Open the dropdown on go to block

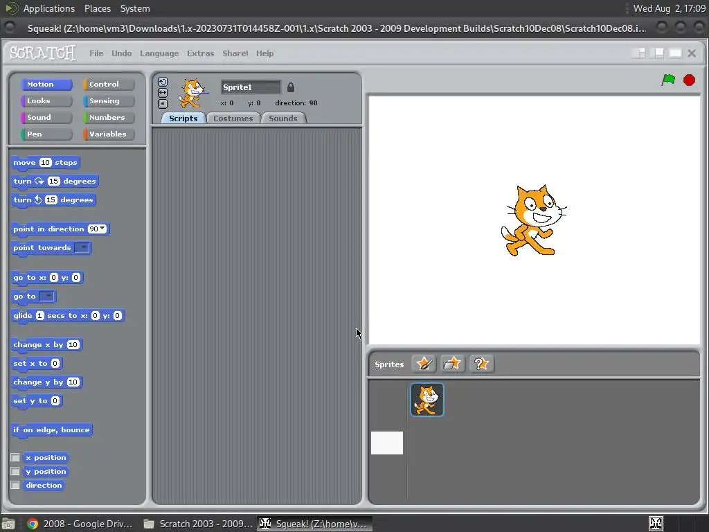(x=46, y=296)
